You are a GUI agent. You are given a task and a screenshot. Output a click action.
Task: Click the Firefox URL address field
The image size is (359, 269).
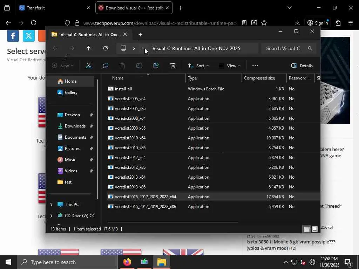(160, 23)
